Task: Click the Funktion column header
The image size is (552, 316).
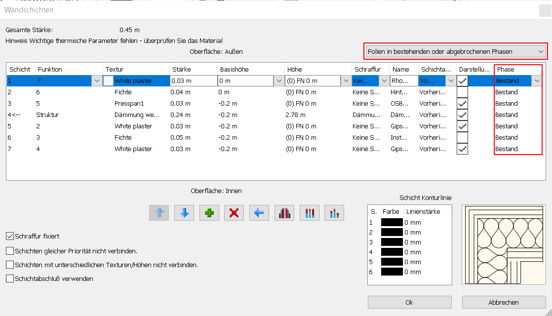Action: pos(69,69)
